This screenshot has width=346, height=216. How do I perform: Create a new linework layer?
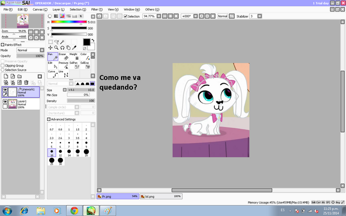tap(13, 76)
